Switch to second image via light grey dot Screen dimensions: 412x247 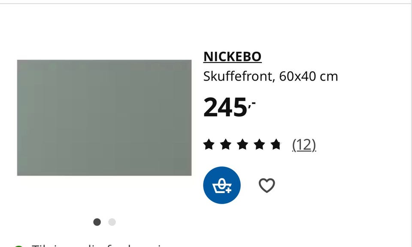(112, 222)
